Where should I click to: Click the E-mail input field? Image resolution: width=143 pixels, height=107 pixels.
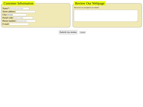point(19,24)
